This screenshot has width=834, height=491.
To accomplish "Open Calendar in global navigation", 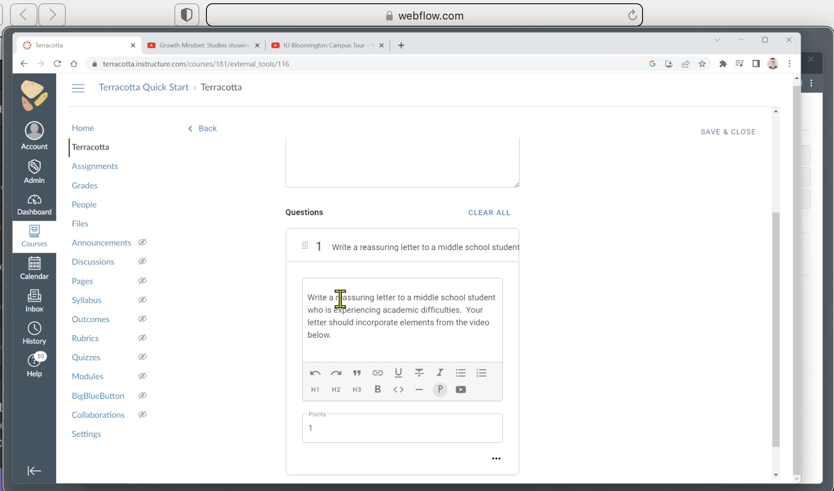I will [34, 268].
